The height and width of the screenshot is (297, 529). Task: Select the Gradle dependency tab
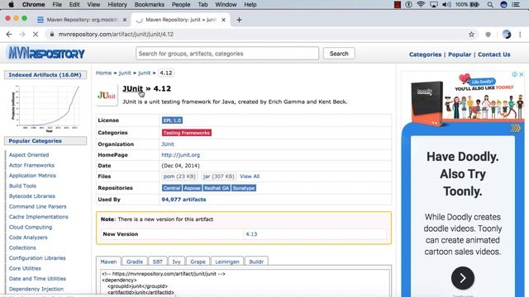(135, 262)
